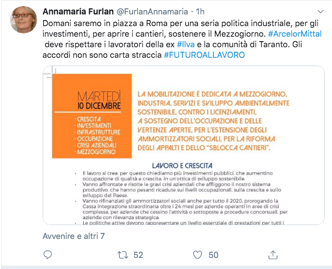The image size is (332, 269).
Task: Follow the #ArcelorMittal hashtag
Action: [x=295, y=34]
